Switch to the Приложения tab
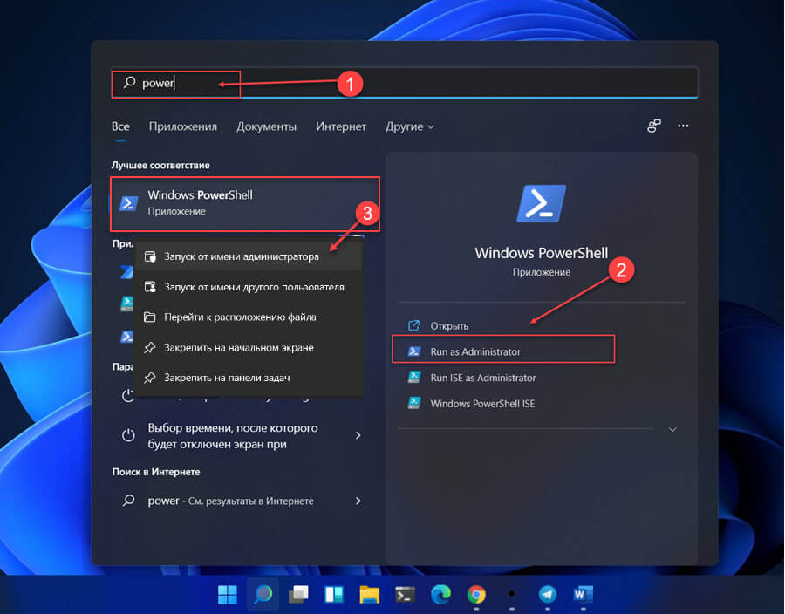The width and height of the screenshot is (785, 614). 183,126
